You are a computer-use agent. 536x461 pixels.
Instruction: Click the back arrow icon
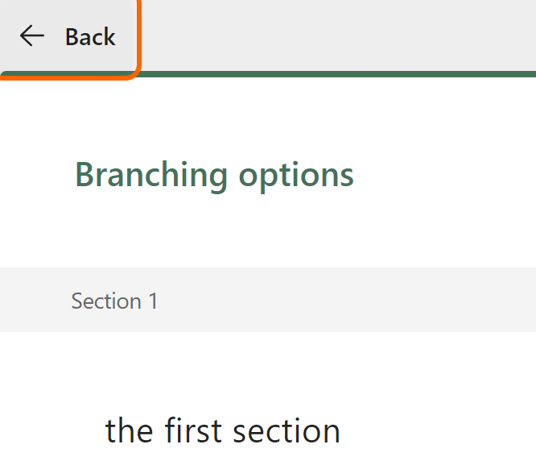[32, 36]
